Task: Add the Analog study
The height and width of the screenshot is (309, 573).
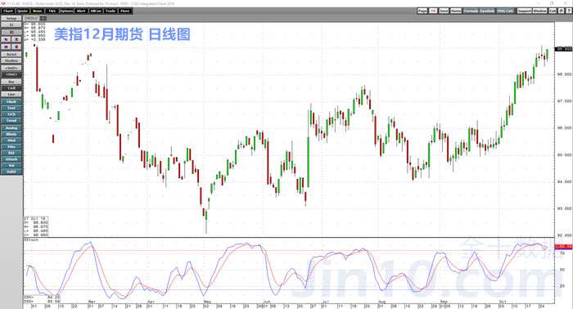Action: coord(11,128)
